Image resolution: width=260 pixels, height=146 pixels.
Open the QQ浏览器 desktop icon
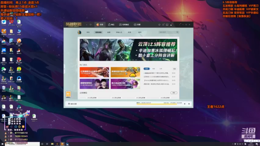tap(19, 79)
